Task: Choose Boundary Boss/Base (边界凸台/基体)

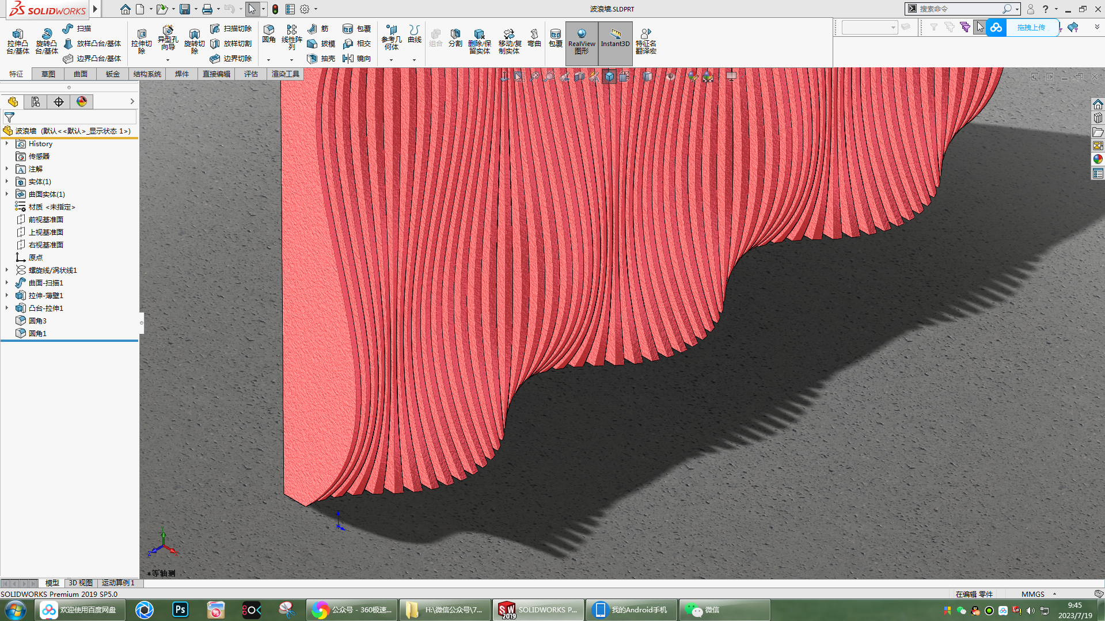Action: click(x=92, y=58)
